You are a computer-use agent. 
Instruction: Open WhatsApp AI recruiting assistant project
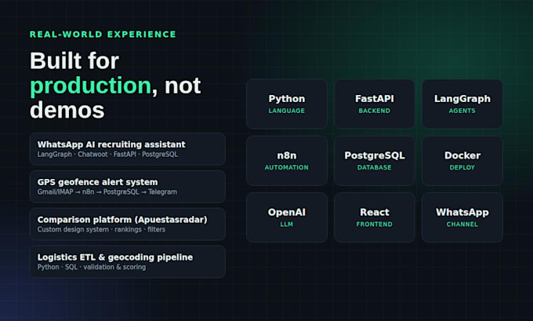[128, 149]
